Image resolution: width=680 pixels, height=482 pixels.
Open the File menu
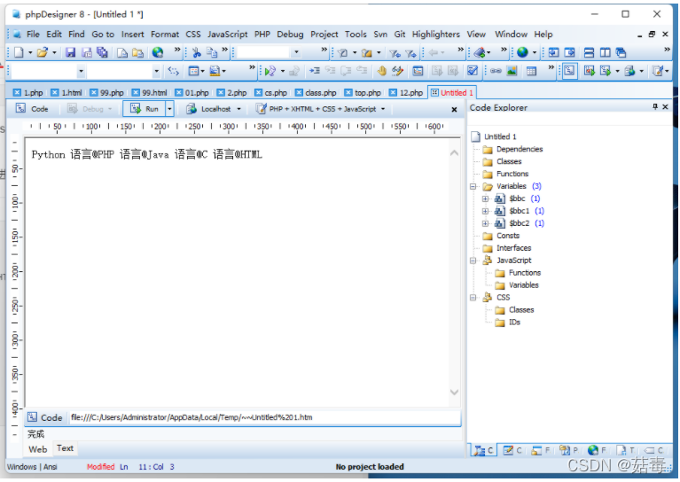click(x=33, y=35)
